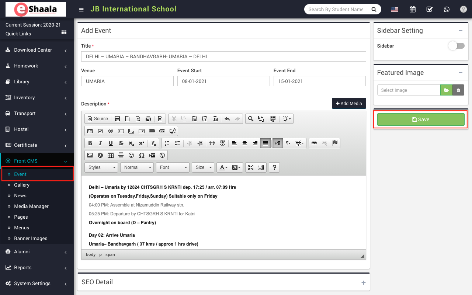Expand the SEO Detail section
Image resolution: width=472 pixels, height=295 pixels.
363,282
